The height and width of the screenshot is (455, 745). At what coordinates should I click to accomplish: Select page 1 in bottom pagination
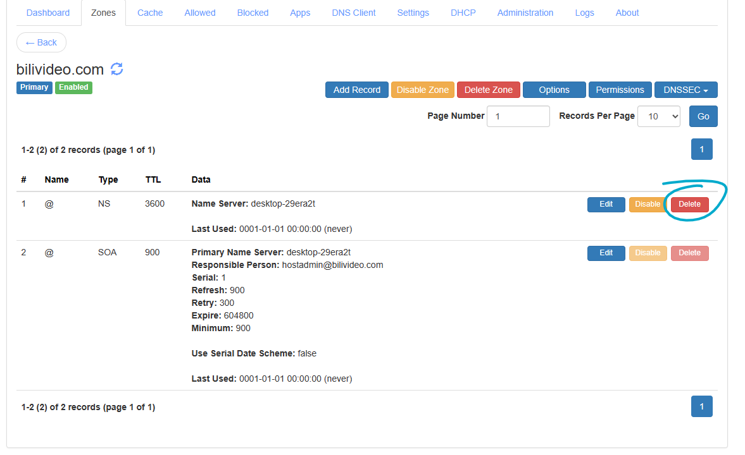click(x=702, y=406)
